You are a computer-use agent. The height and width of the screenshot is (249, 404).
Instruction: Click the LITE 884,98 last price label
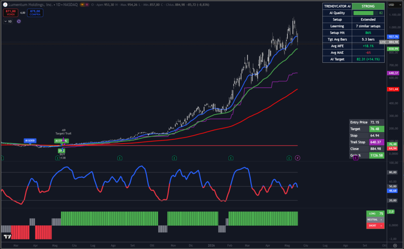click(x=389, y=42)
